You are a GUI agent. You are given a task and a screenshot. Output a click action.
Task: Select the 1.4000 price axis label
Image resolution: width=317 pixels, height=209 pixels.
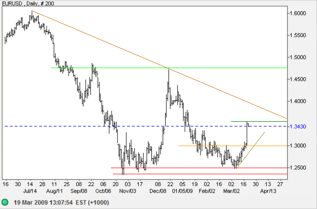click(x=298, y=101)
